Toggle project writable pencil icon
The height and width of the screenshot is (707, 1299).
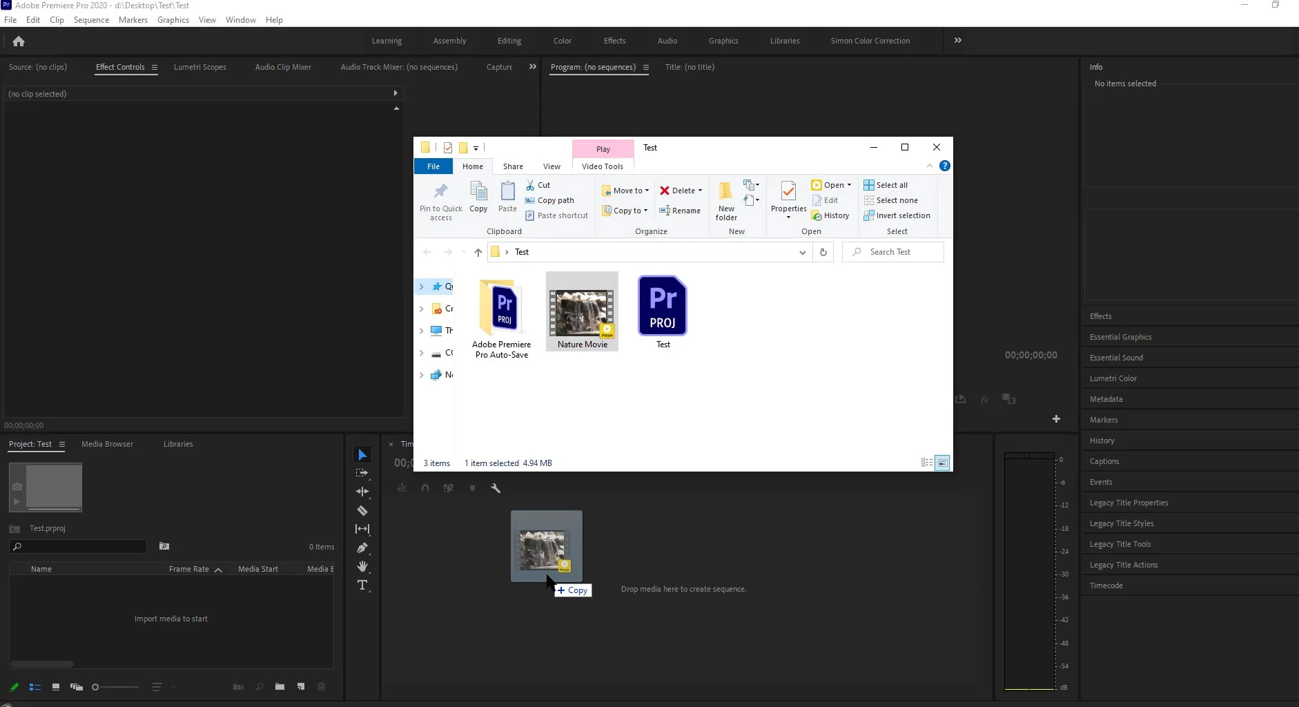click(14, 687)
